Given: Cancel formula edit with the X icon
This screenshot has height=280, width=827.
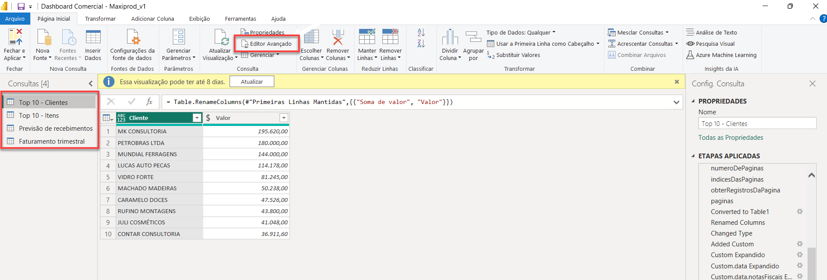Looking at the screenshot, I should 111,102.
